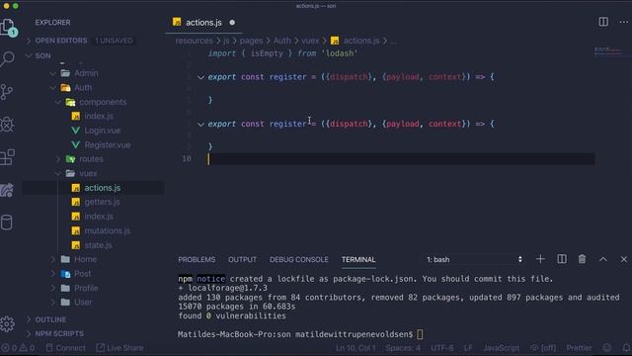Image resolution: width=632 pixels, height=356 pixels.
Task: Open Manage gear icon in activity bar
Action: tap(7, 323)
